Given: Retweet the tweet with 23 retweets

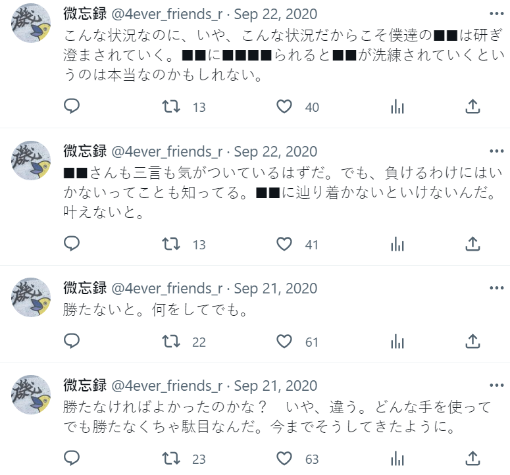Looking at the screenshot, I should [170, 459].
